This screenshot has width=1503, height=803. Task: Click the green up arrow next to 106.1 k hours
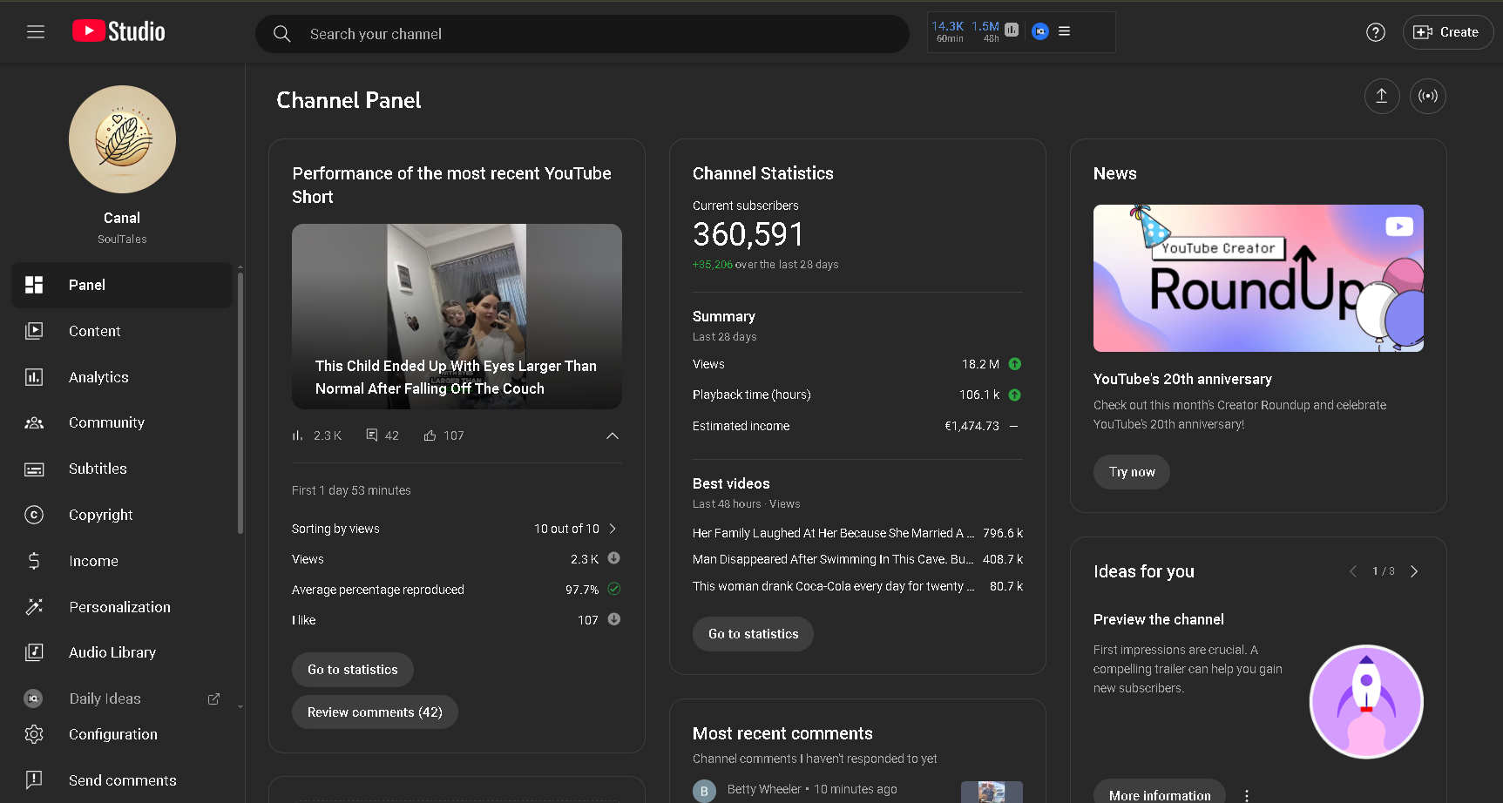coord(1014,395)
